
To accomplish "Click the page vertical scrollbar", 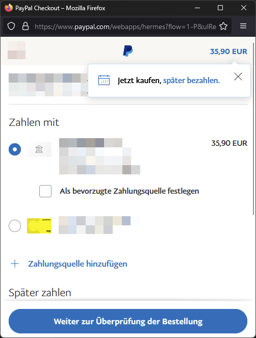I will pyautogui.click(x=254, y=129).
